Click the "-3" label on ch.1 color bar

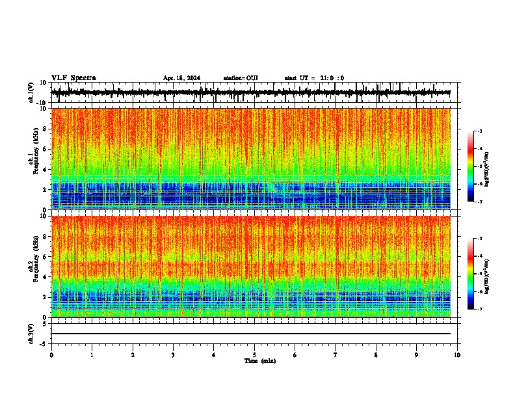click(x=479, y=131)
